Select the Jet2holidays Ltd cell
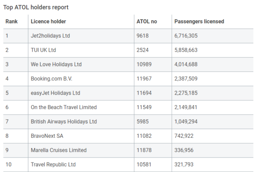 50,36
